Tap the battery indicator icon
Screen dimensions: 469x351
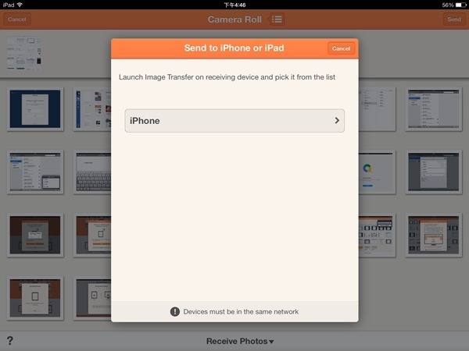[460, 5]
